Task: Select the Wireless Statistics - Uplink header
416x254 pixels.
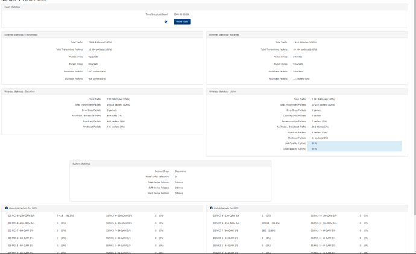Action: 307,92
